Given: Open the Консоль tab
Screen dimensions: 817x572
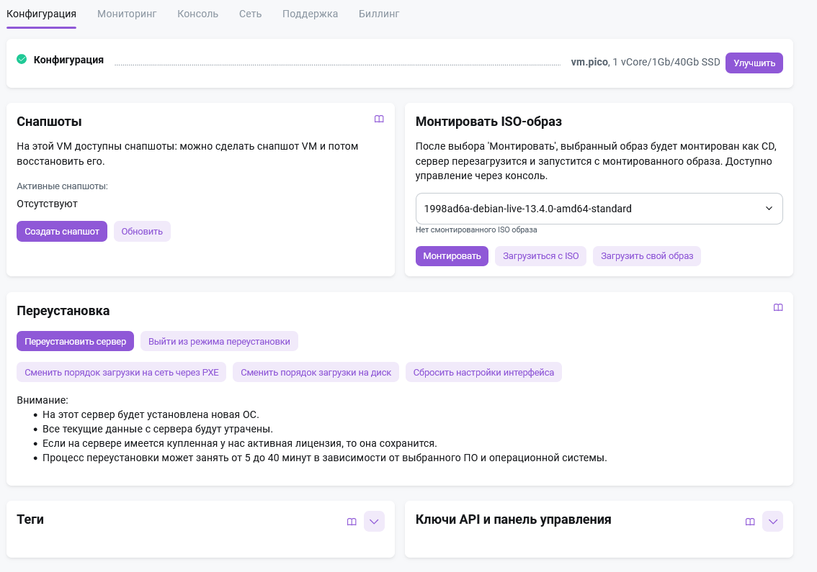Looking at the screenshot, I should (x=197, y=14).
